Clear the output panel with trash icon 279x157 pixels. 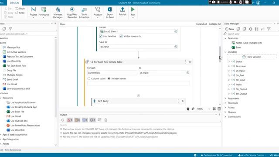pos(105,120)
